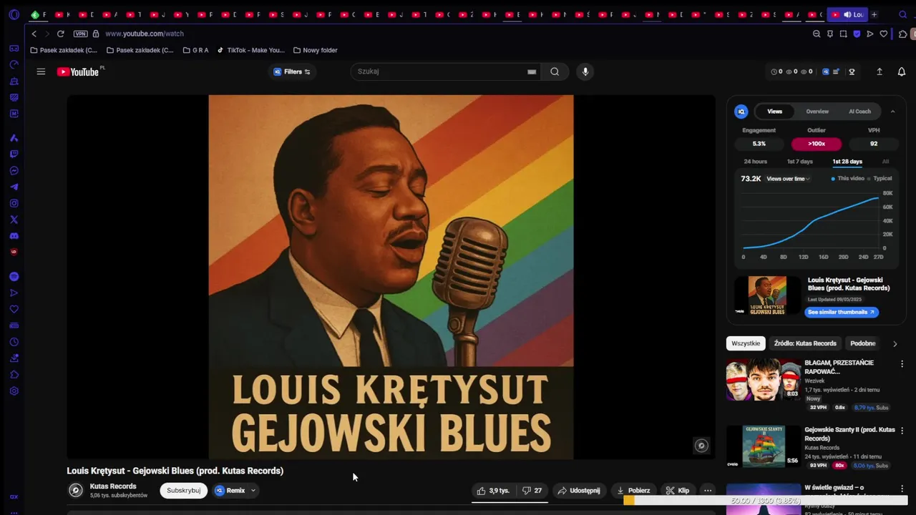The height and width of the screenshot is (515, 916).
Task: Open the trophy icon in vidIQ header bar
Action: (x=852, y=72)
